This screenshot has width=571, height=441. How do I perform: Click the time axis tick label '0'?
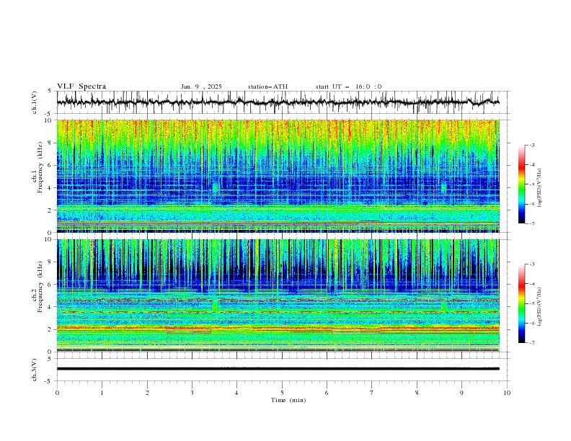click(x=57, y=393)
